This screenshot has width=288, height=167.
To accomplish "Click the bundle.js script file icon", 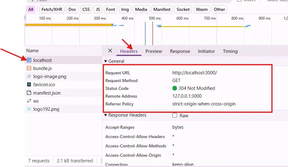I will point(29,68).
